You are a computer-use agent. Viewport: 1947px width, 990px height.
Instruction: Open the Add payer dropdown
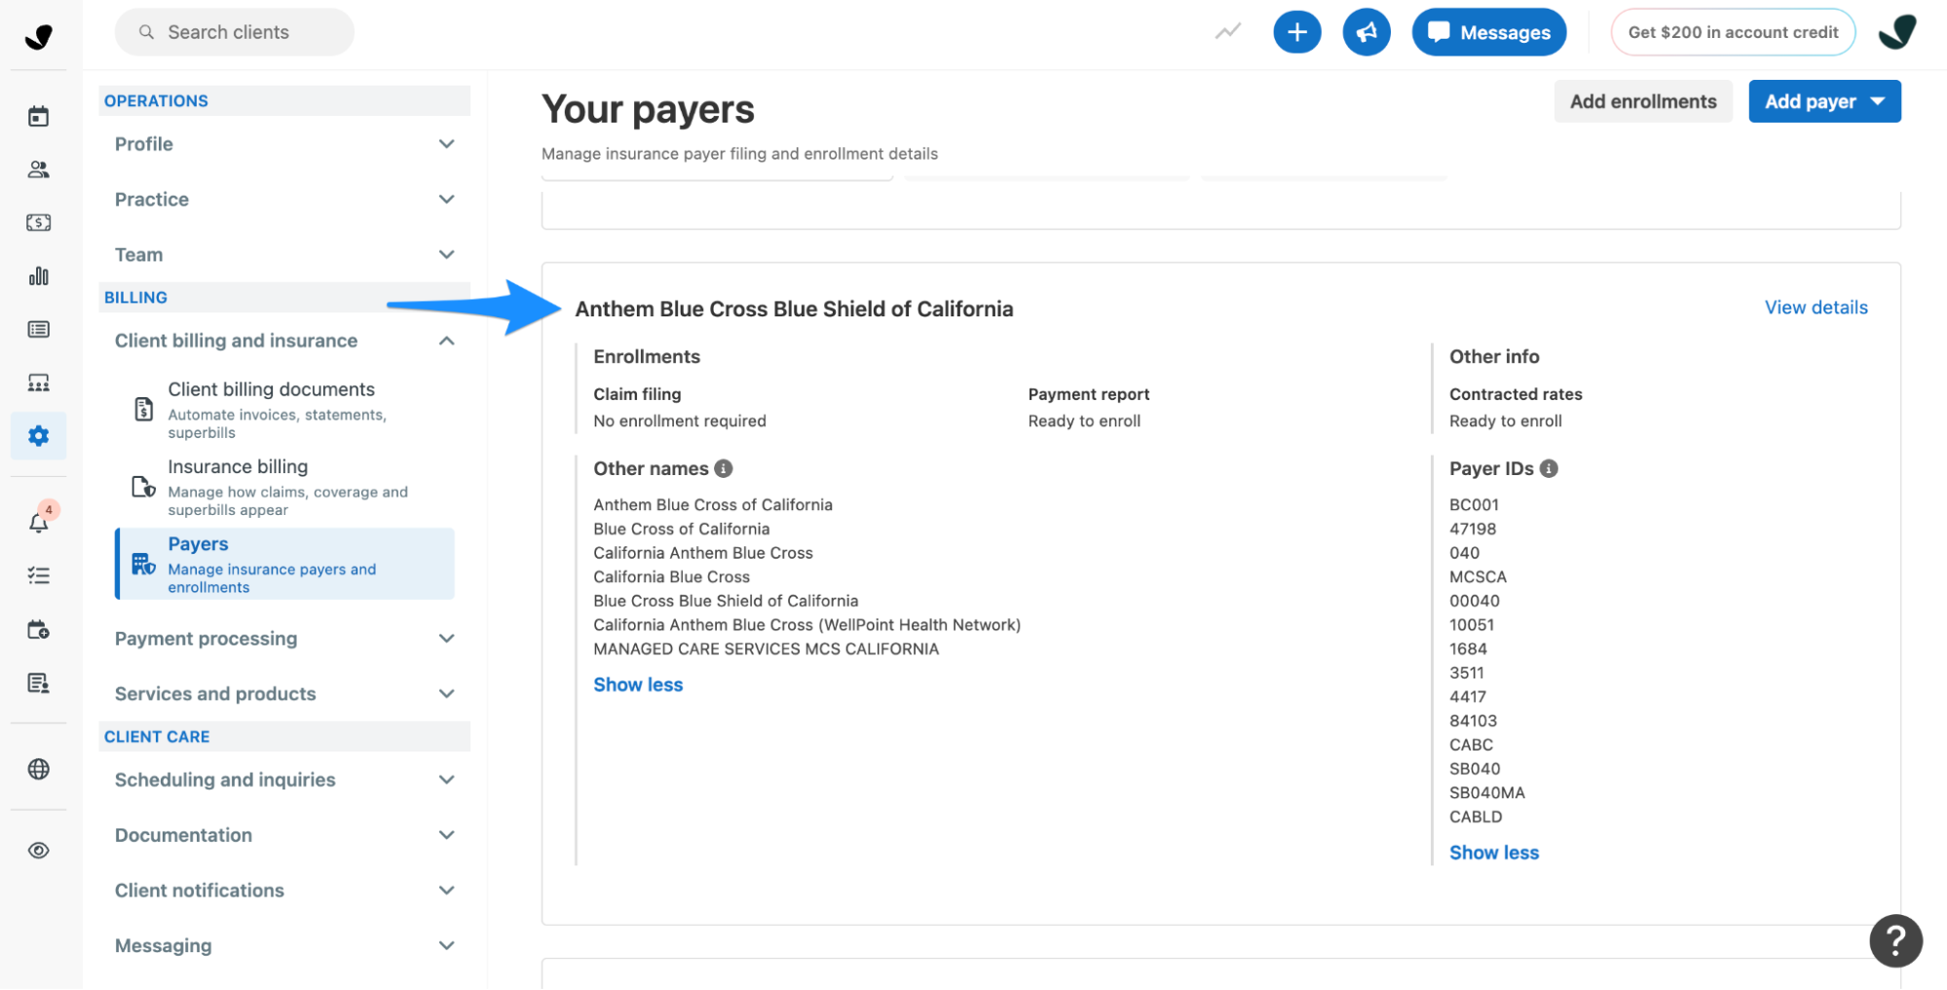coord(1823,101)
